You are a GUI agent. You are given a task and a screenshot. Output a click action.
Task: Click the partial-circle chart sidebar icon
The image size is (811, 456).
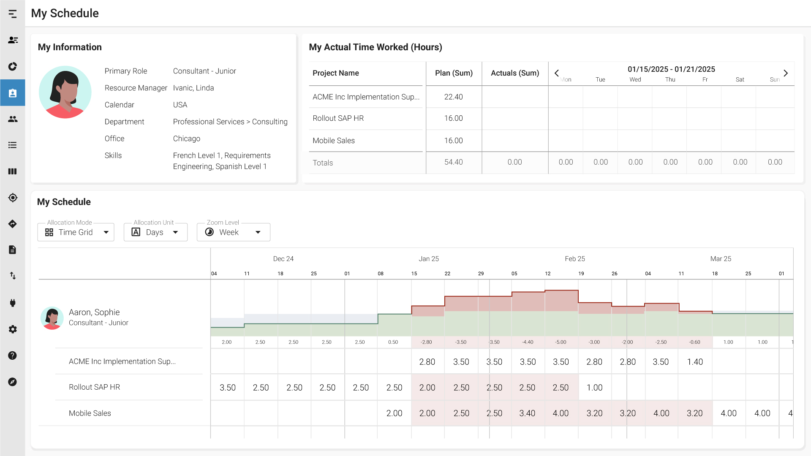pyautogui.click(x=13, y=66)
